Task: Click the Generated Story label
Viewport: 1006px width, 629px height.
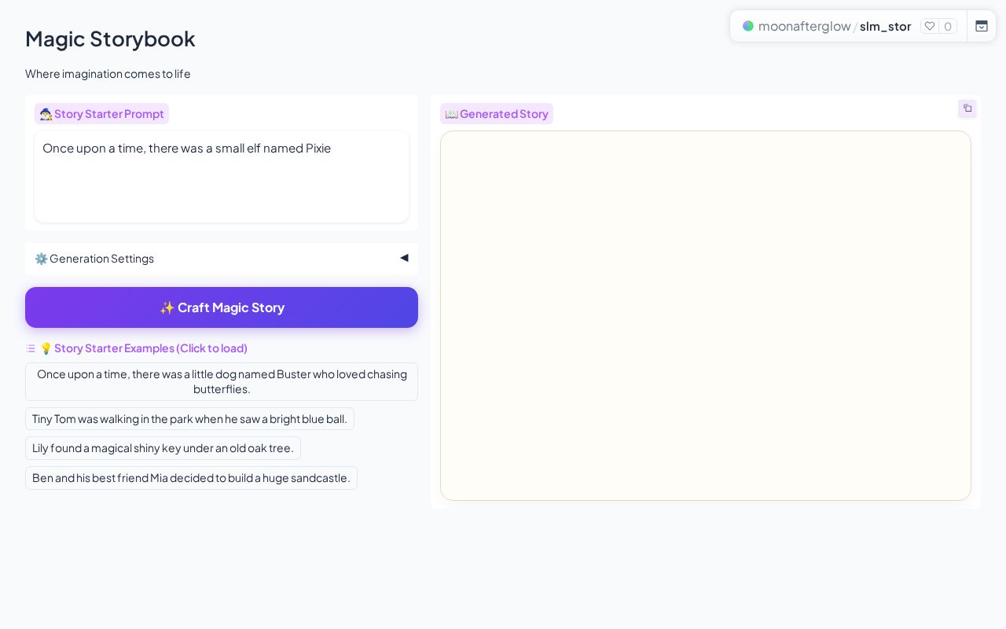Action: click(x=497, y=114)
